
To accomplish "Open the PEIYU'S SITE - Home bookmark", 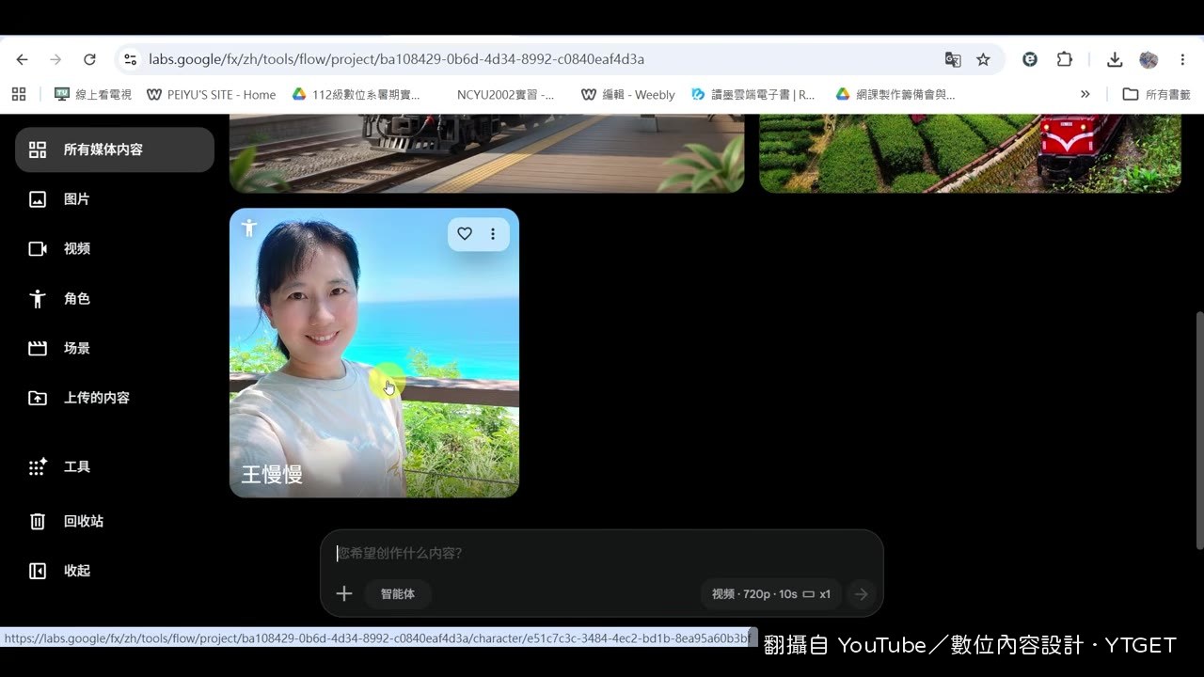I will pos(211,94).
